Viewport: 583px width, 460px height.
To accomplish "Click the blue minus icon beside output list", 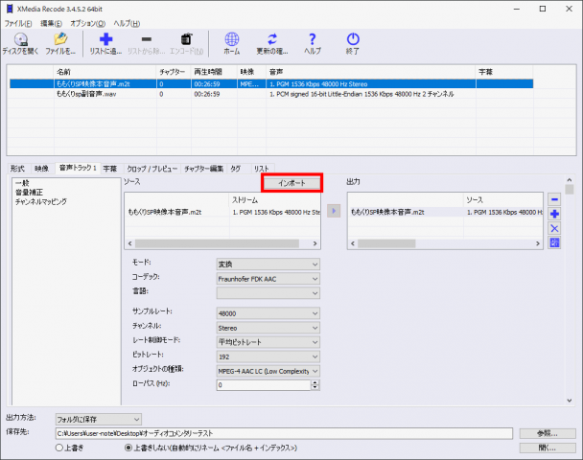I will point(554,199).
